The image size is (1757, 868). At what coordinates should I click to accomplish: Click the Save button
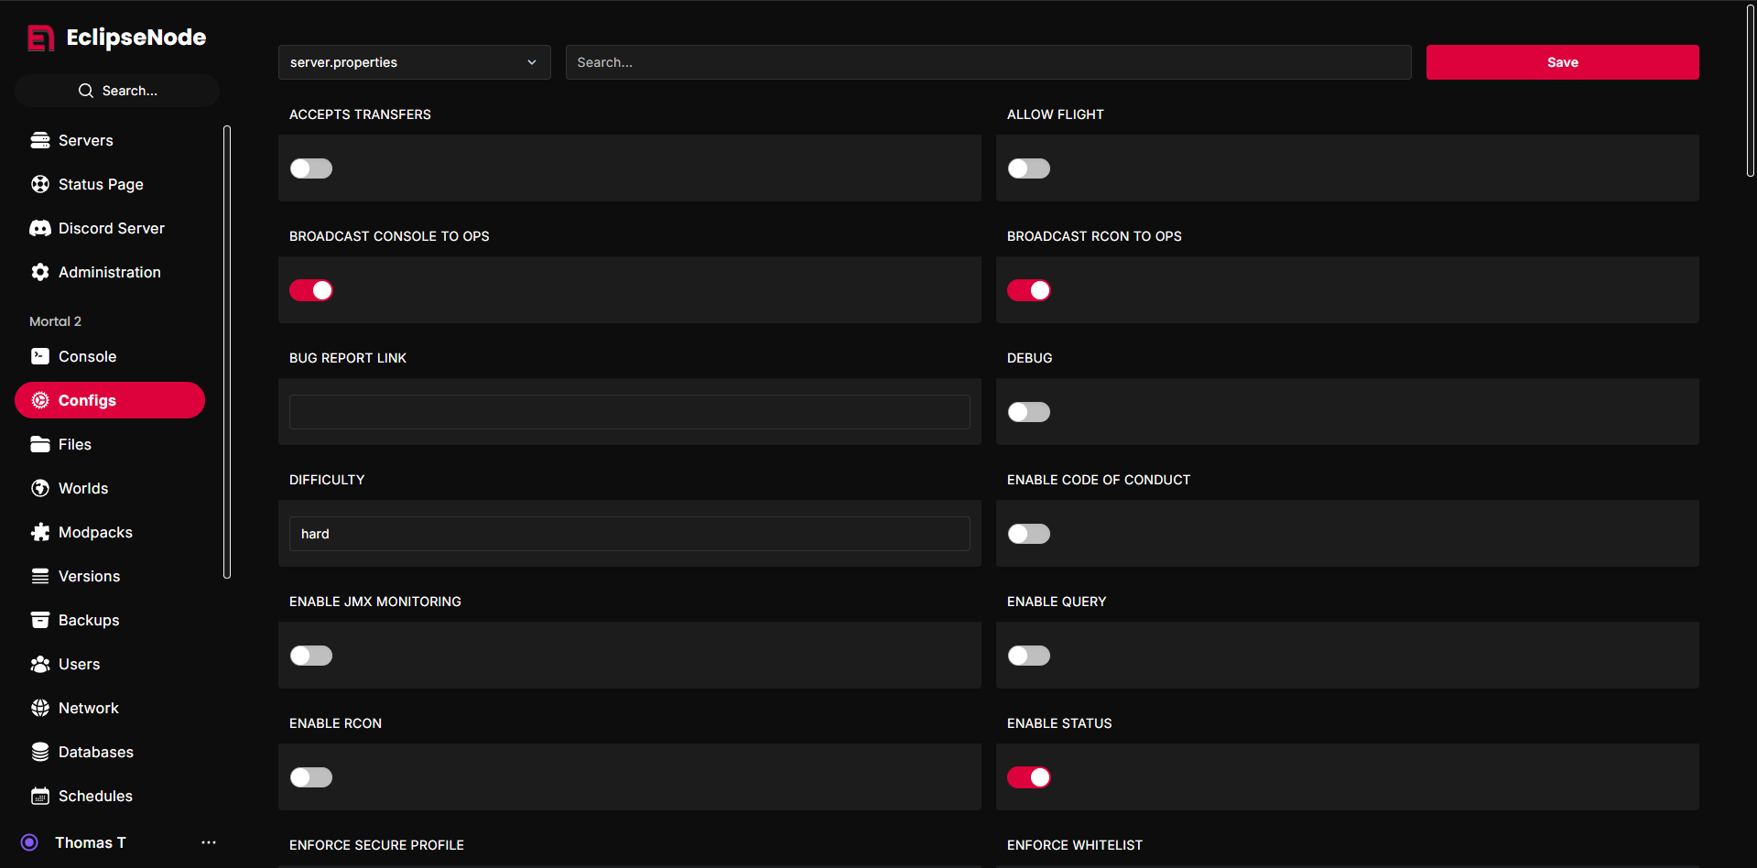tap(1562, 62)
